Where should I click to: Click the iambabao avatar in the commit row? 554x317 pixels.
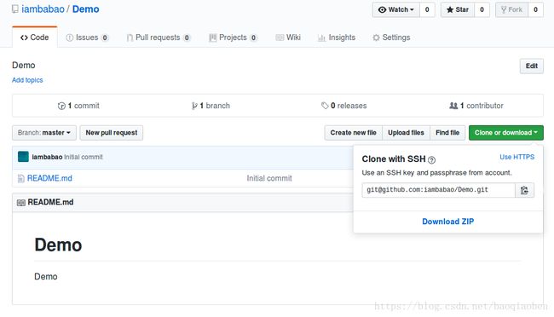click(23, 157)
